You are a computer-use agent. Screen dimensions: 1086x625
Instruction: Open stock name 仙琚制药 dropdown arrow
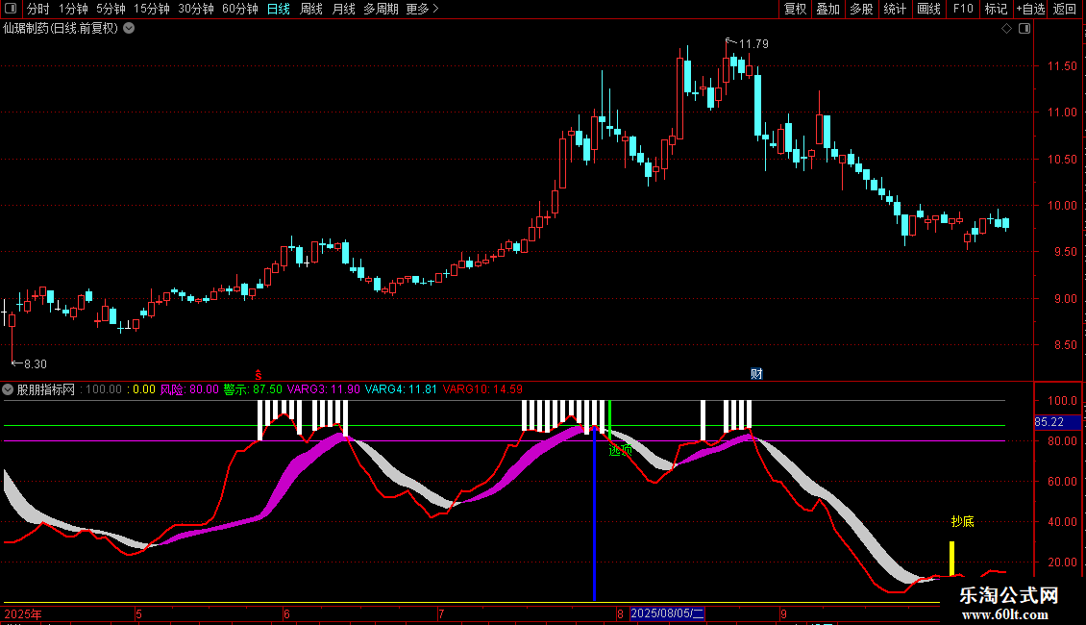tap(129, 29)
